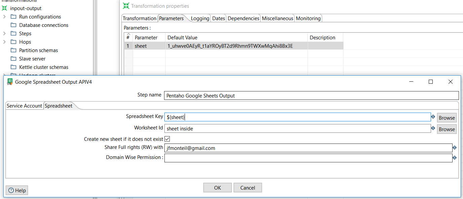
Task: Click Share Full rights email field
Action: click(308, 148)
